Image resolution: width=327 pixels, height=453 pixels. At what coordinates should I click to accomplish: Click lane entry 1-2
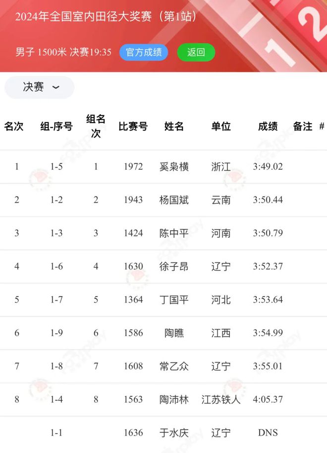click(56, 200)
